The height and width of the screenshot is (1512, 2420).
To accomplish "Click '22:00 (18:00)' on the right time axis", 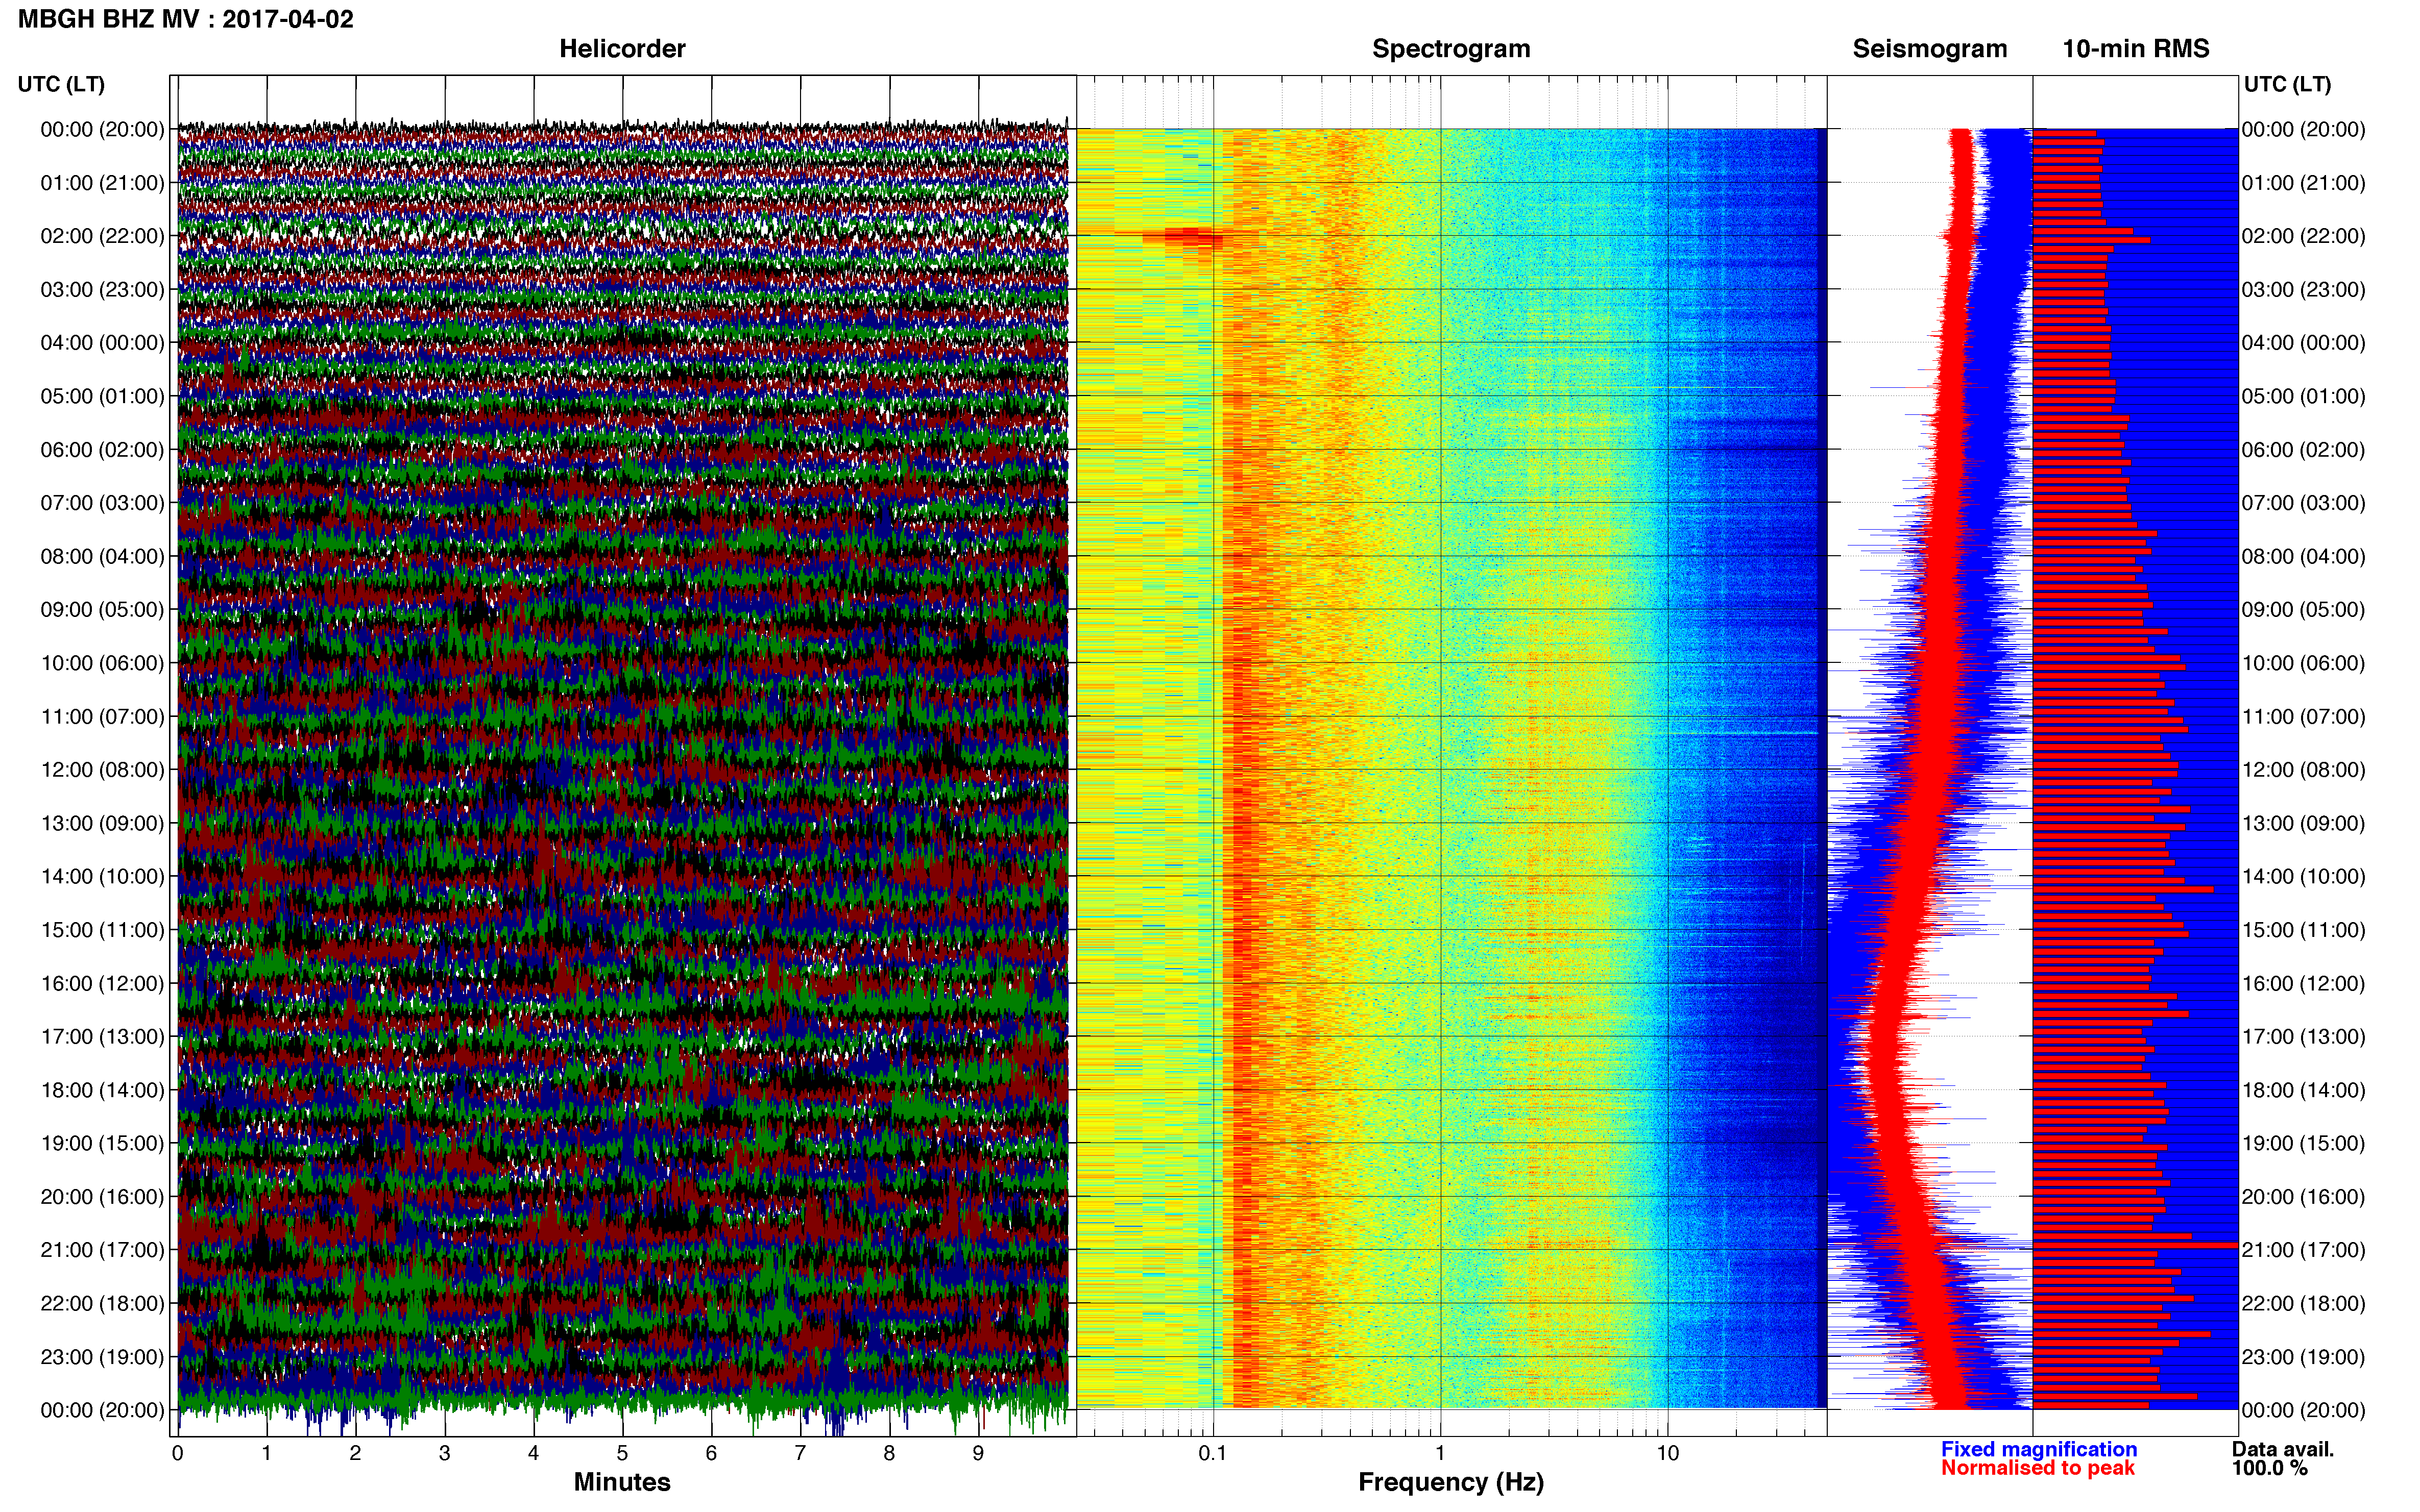I will tap(2303, 1304).
